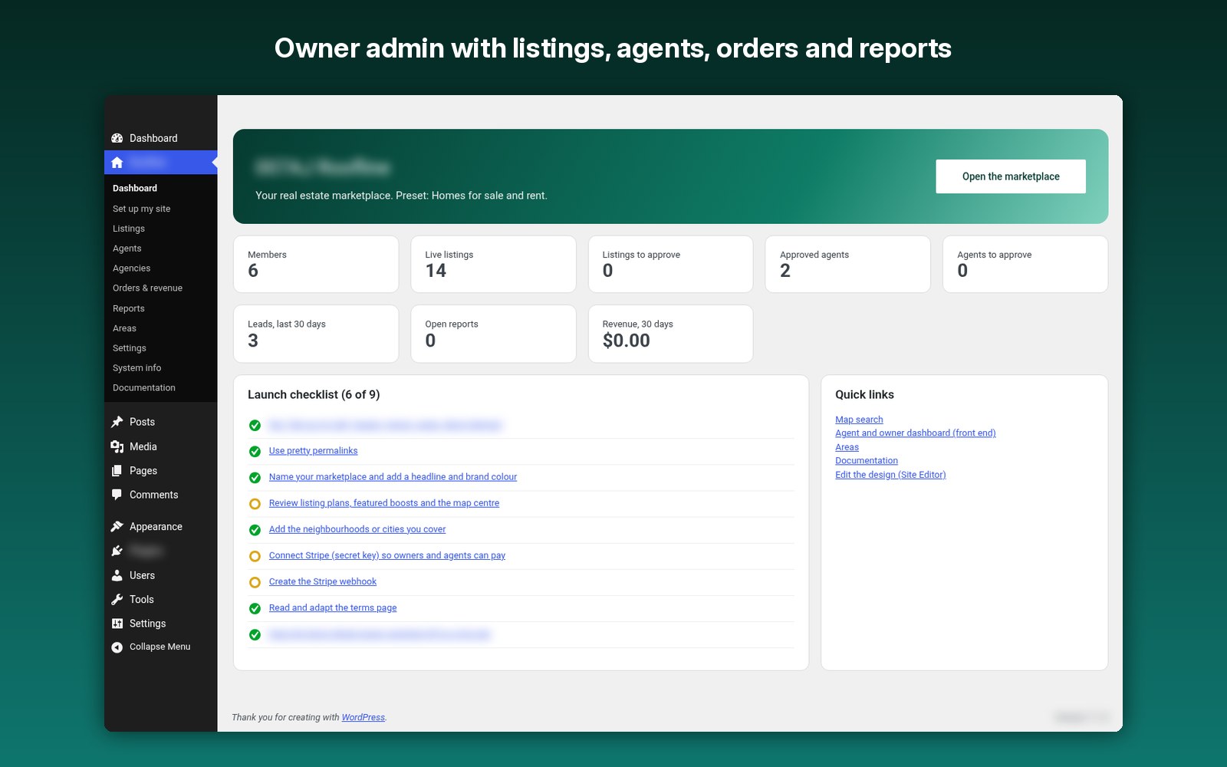Open Create the Stripe webhook link

323,581
